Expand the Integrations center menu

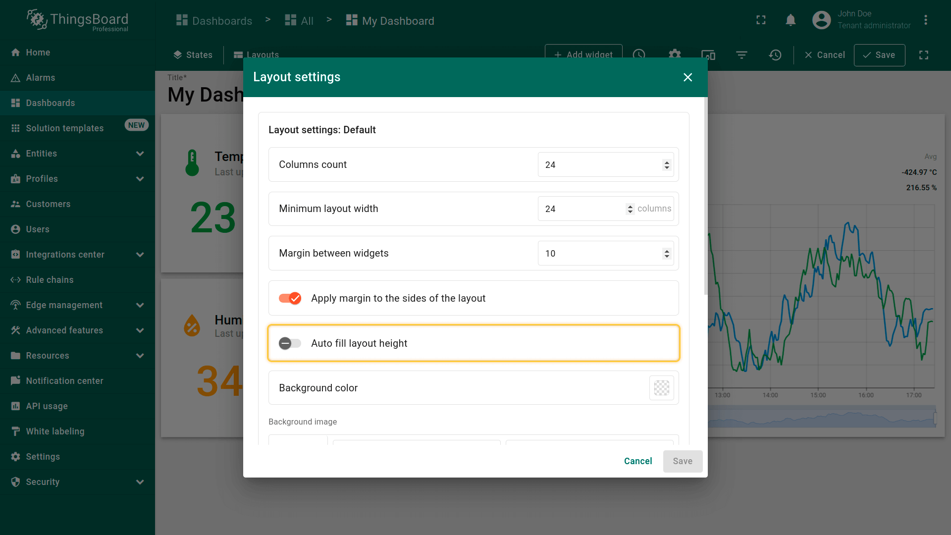[140, 255]
